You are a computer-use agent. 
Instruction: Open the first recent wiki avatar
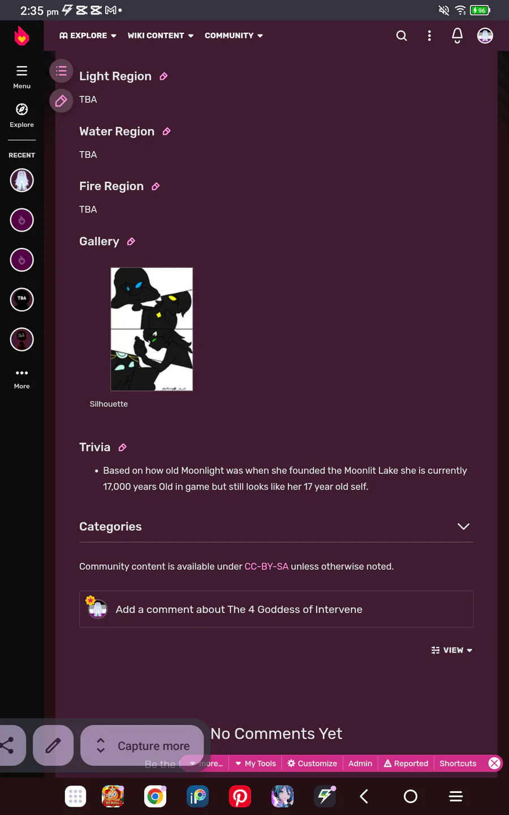(22, 181)
